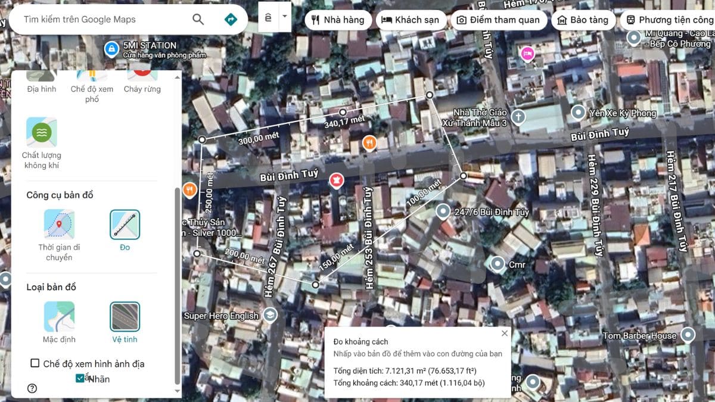Click Nhà Thờ Giáo Xứ Thánh Mẫu 3 church pin
Screen dimensions: 715x402
pos(518,116)
